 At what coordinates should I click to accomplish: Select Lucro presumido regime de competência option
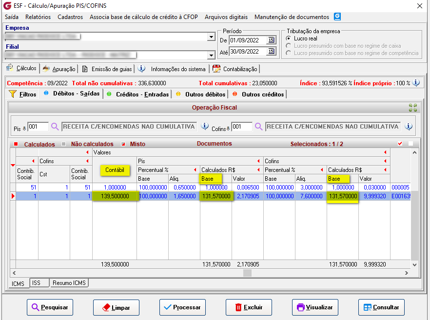[288, 53]
